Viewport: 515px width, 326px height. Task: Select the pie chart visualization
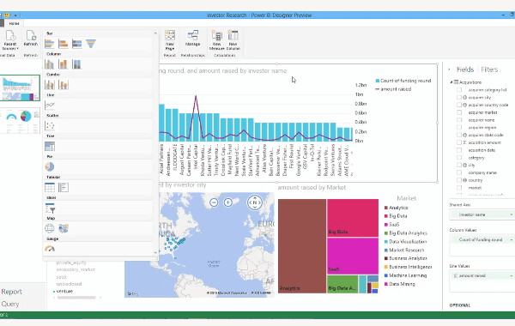50,166
